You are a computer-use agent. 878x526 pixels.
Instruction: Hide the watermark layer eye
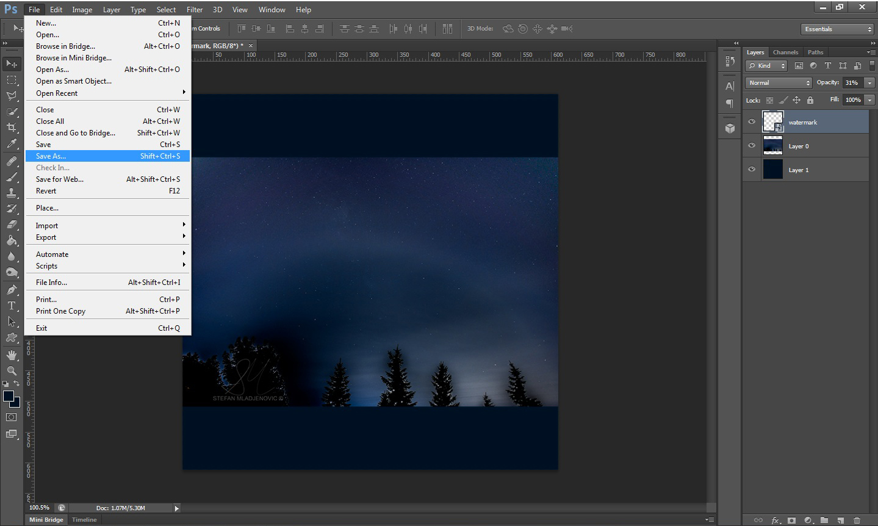click(752, 122)
